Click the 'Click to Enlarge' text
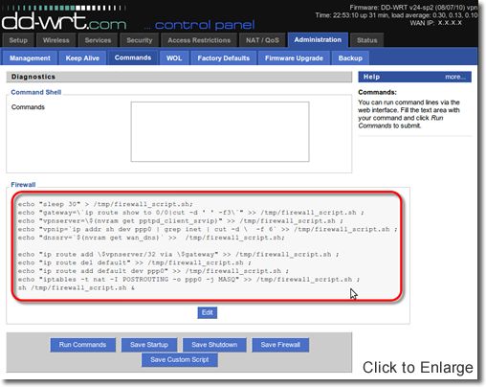The image size is (486, 387). pos(418,368)
